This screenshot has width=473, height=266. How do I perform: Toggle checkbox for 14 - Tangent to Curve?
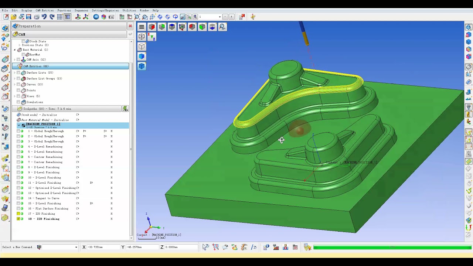[x=18, y=198]
